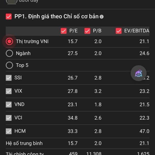Select the Thị trường VNI radio option
155x155 pixels.
tap(9, 41)
